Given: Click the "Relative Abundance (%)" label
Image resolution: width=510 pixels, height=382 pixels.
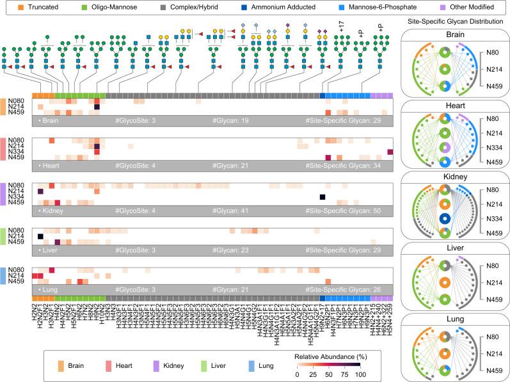Looking at the screenshot, I should pyautogui.click(x=330, y=356).
